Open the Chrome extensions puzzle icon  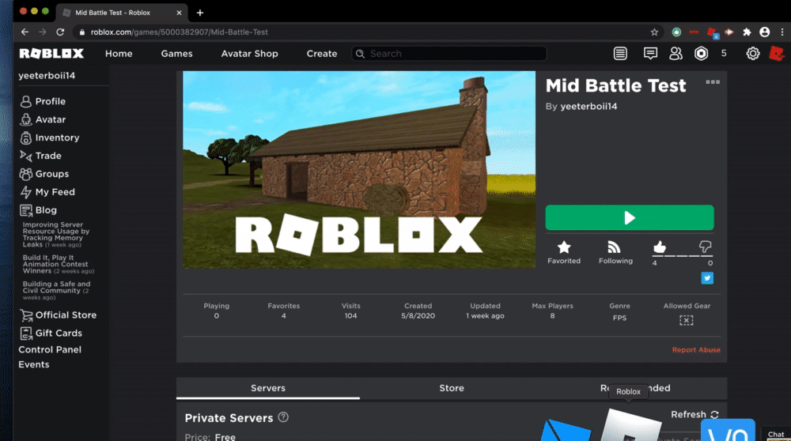pos(747,32)
